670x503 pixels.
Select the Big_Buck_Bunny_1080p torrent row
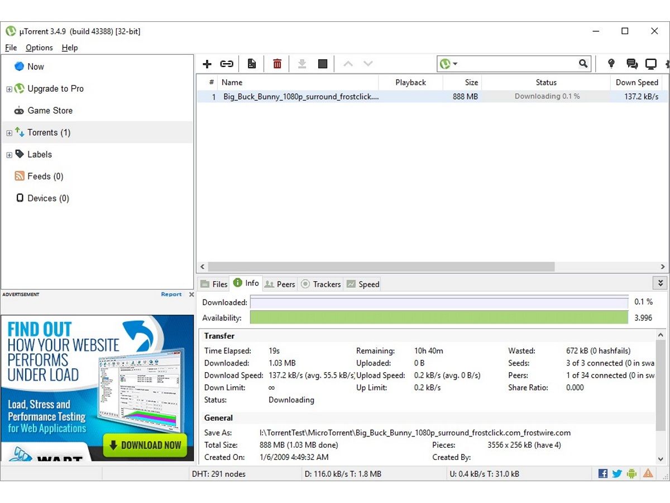click(x=432, y=97)
